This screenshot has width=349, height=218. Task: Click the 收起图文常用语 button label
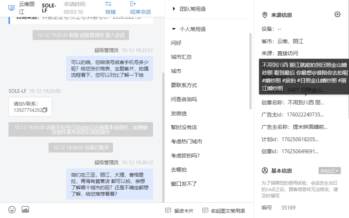(228, 211)
